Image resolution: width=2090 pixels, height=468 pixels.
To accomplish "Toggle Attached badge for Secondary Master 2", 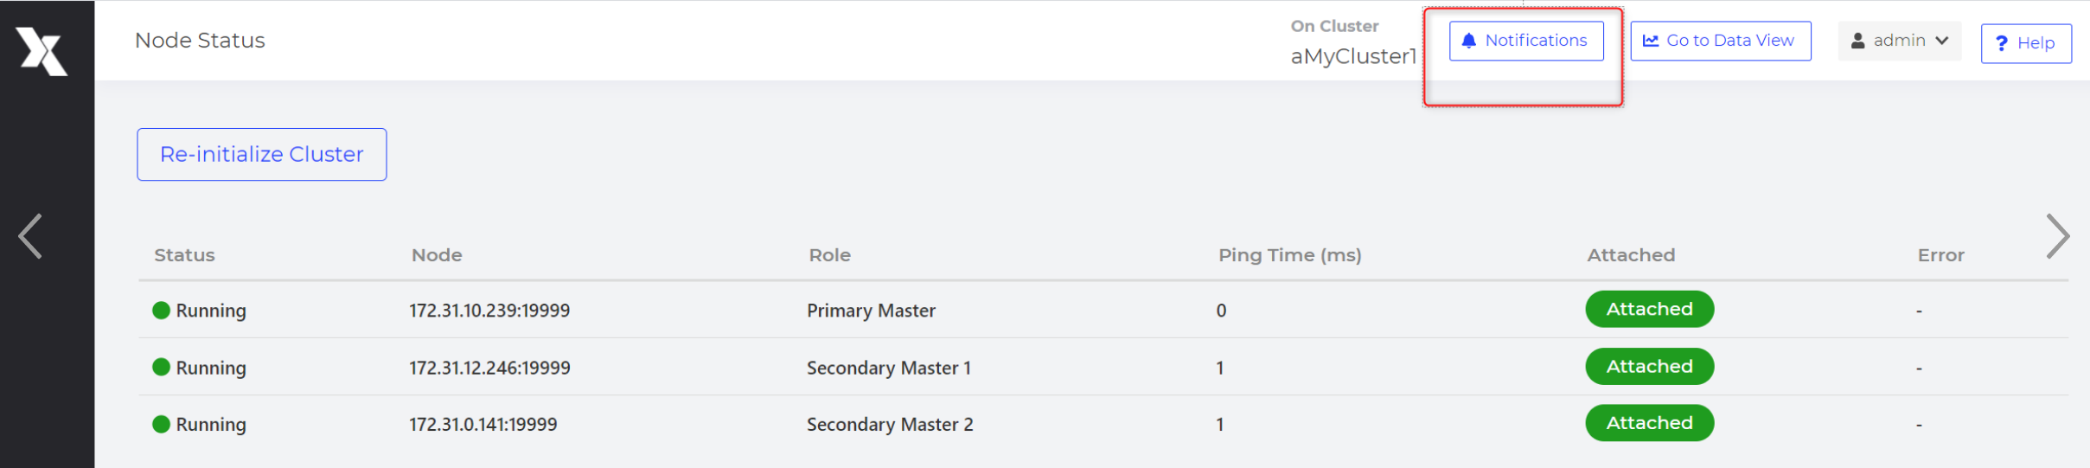I will (x=1650, y=423).
